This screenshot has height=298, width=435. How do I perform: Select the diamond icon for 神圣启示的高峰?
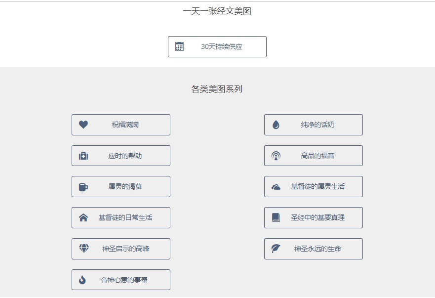point(84,249)
